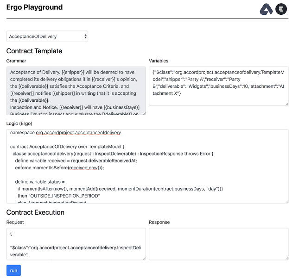
Task: Click the 'clause acceptanceofdelivery(request' line
Action: tap(113, 154)
